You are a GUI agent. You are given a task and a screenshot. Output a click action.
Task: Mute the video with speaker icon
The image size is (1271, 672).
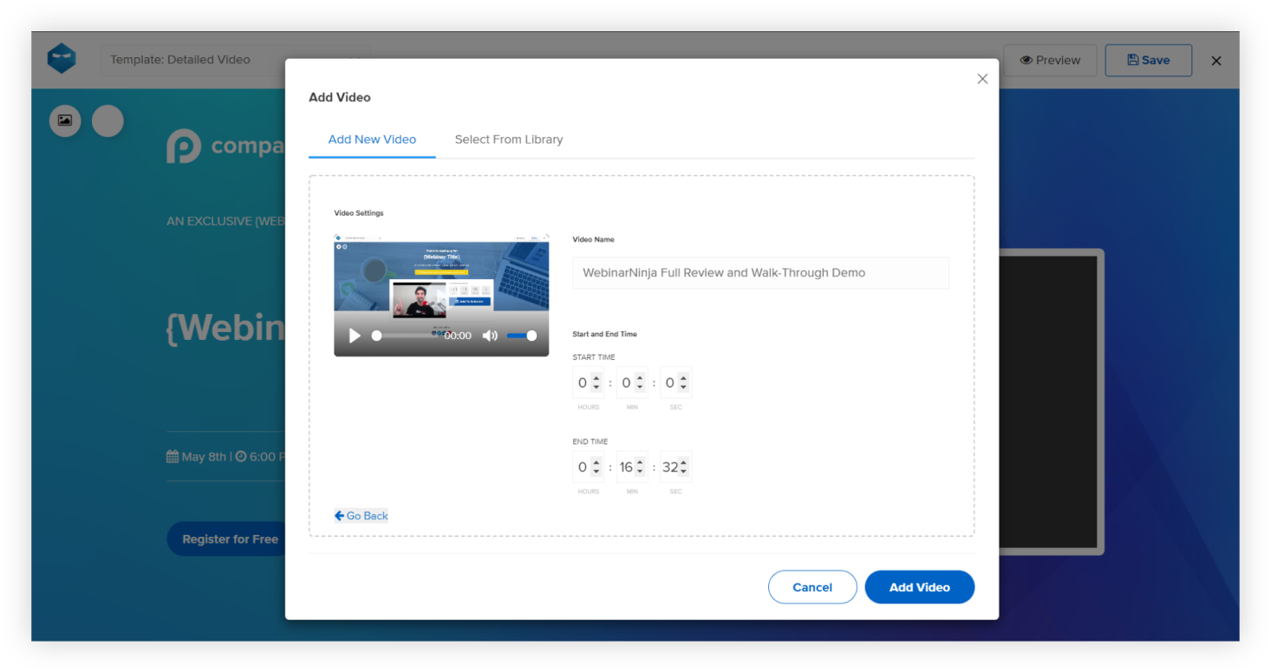490,336
